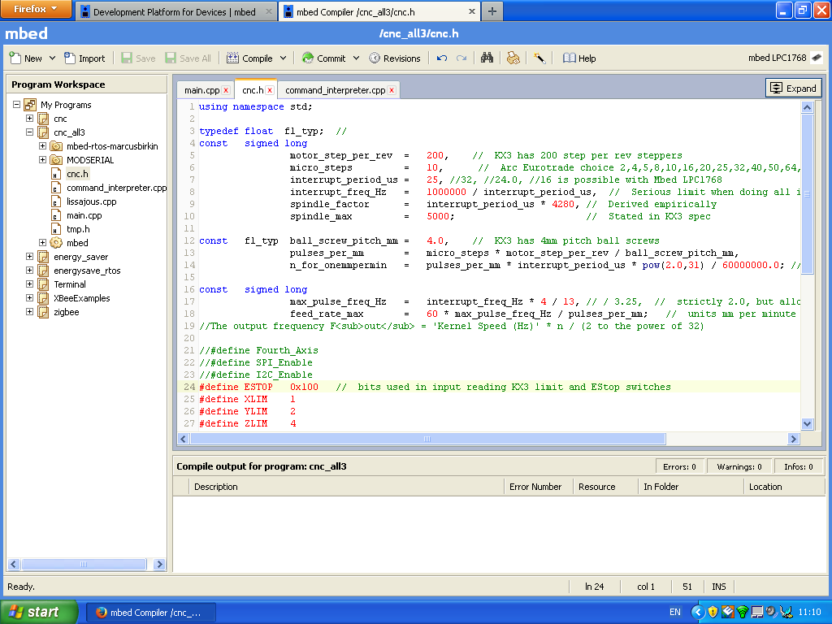
Task: Click the Commit button
Action: (x=323, y=58)
